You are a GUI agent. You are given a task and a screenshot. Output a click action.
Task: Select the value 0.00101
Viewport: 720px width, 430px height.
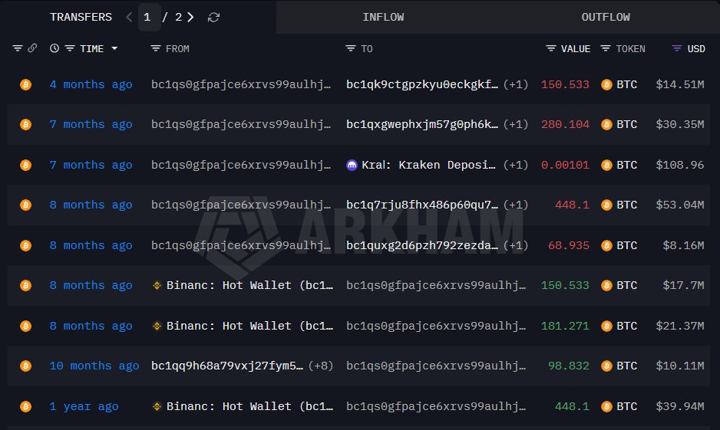coord(565,165)
